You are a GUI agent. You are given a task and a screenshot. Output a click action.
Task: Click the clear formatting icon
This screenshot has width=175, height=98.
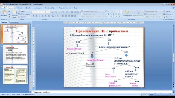point(59,12)
